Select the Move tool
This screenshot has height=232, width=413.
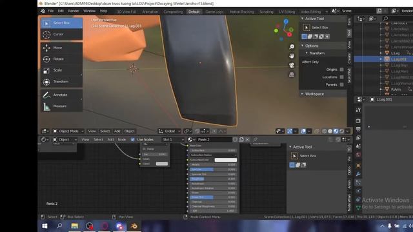click(x=61, y=48)
